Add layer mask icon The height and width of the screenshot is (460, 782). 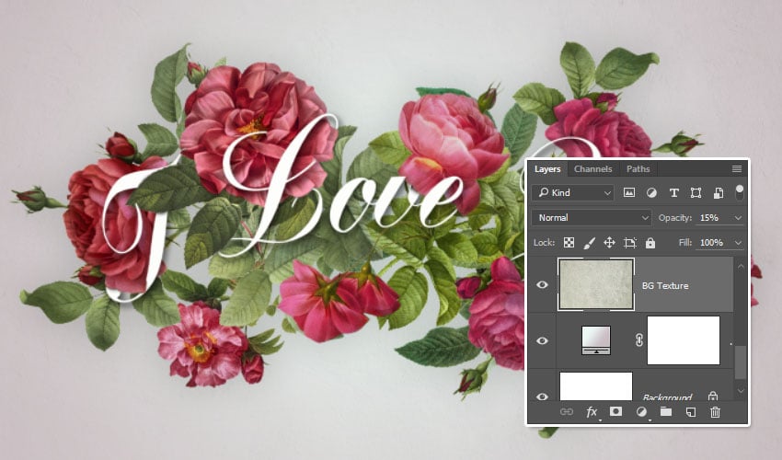point(615,411)
